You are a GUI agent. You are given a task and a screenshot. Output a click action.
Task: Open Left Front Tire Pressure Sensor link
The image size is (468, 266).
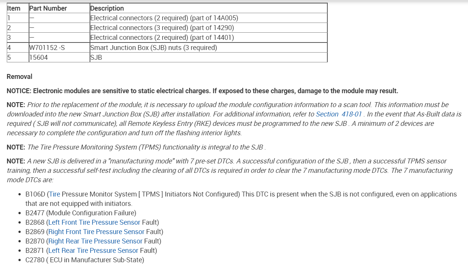(94, 222)
